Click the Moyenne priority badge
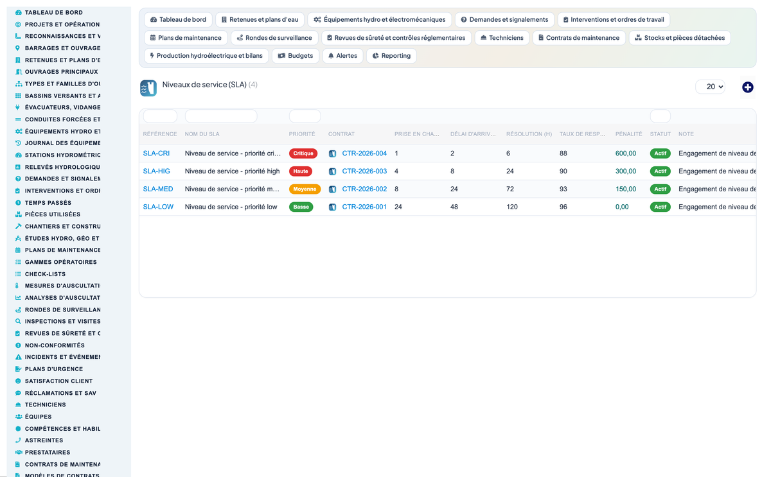The height and width of the screenshot is (477, 771). pos(305,189)
